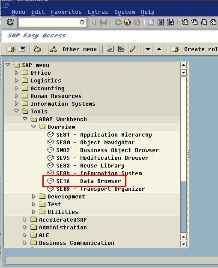Click the left triangle beside command field
218x268 pixels.
[94, 22]
